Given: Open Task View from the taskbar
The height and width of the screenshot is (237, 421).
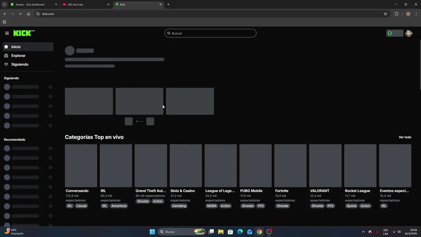Looking at the screenshot, I should [211, 232].
